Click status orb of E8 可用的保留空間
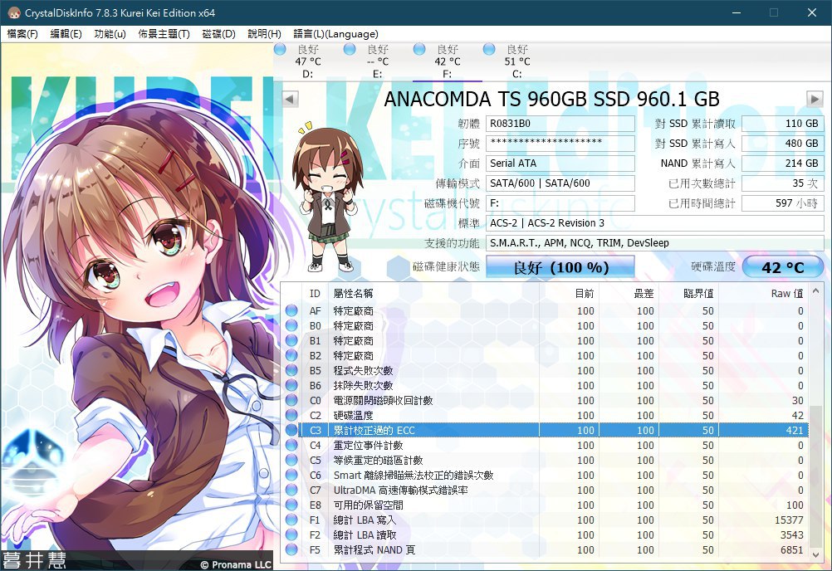Viewport: 832px width, 571px height. tap(291, 505)
